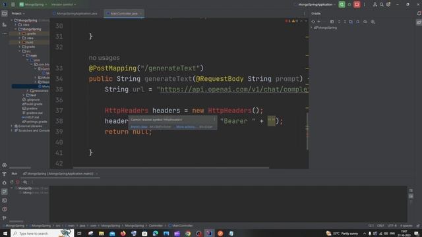The width and height of the screenshot is (422, 237).
Task: Click Type here to search box
Action: coord(42,233)
